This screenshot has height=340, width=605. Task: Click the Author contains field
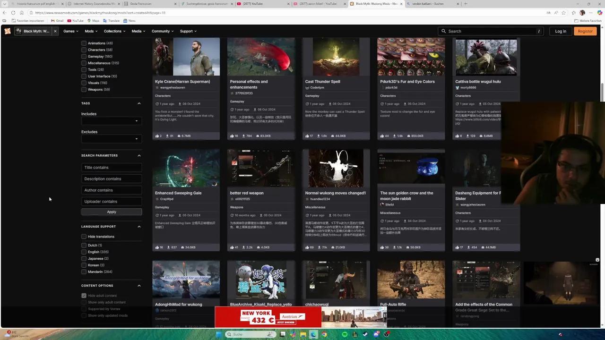click(112, 190)
